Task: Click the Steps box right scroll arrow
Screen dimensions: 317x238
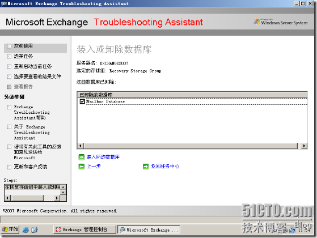Action: [x=57, y=198]
